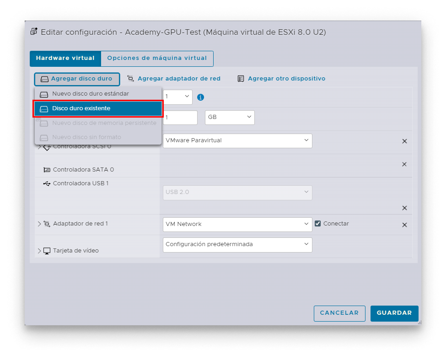
Task: Select Disco duro existente menu option
Action: click(x=98, y=109)
